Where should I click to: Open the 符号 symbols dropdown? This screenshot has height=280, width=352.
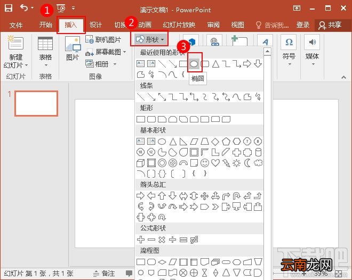(x=289, y=51)
